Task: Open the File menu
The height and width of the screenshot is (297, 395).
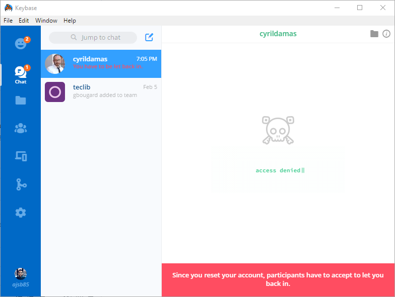Action: (8, 21)
